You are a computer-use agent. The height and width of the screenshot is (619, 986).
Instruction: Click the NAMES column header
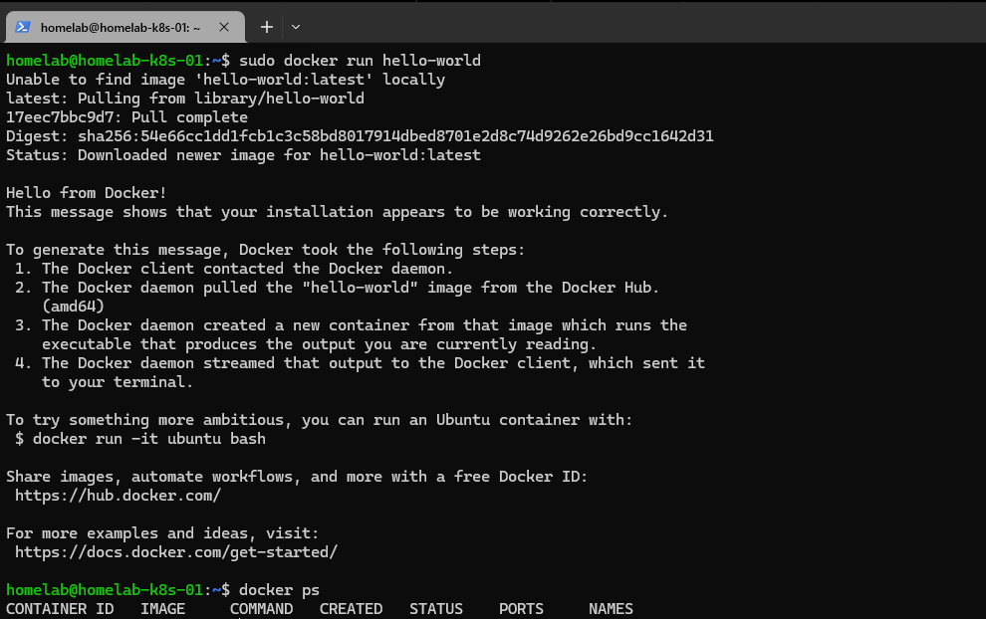tap(611, 609)
